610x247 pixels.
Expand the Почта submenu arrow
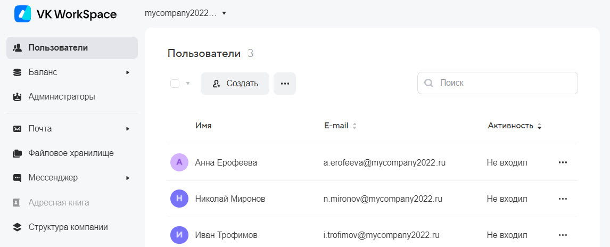[x=128, y=129]
